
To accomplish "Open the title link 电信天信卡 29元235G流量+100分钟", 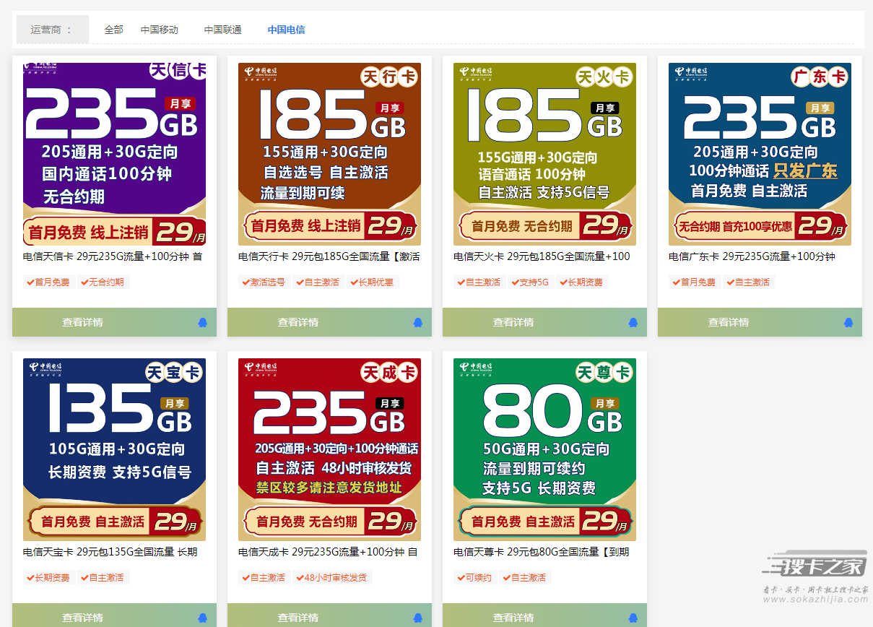I will [x=113, y=256].
